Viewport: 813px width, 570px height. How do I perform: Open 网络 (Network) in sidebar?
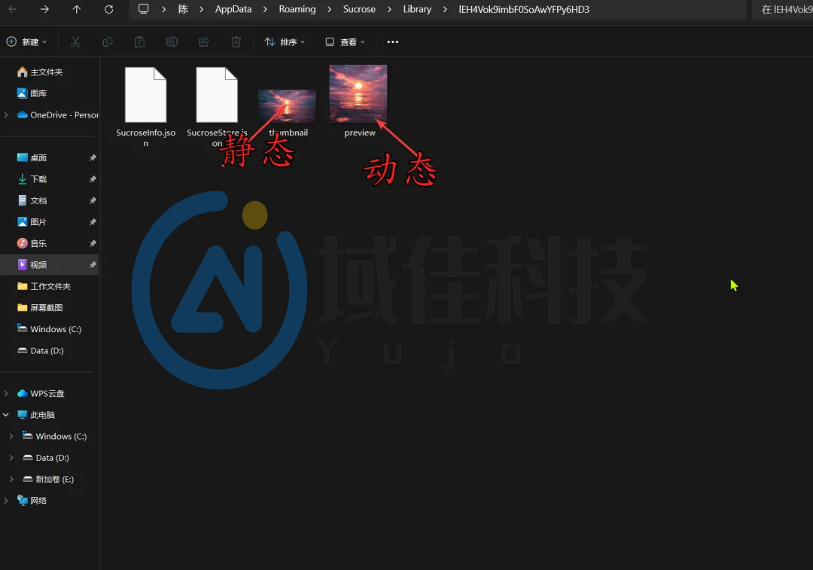(x=32, y=501)
